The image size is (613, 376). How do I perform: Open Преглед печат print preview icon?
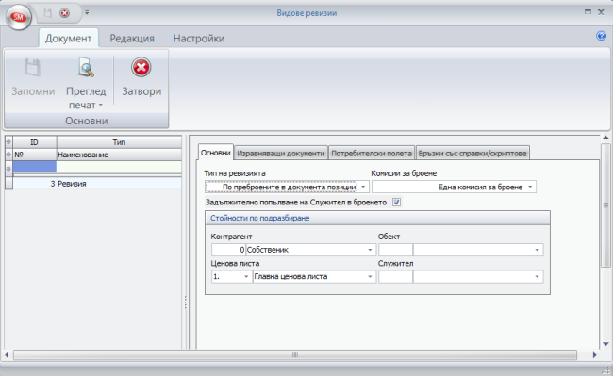[86, 67]
